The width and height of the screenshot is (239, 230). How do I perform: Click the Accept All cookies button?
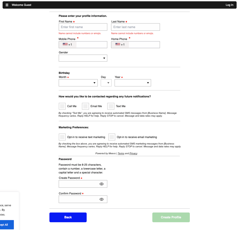point(6,225)
